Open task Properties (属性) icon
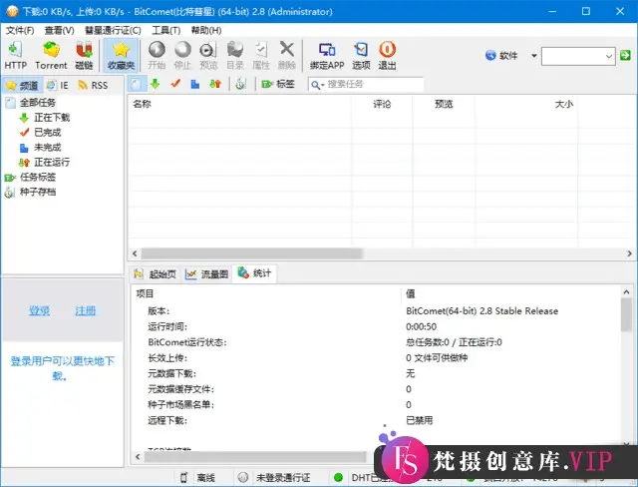The image size is (638, 487). tap(261, 55)
